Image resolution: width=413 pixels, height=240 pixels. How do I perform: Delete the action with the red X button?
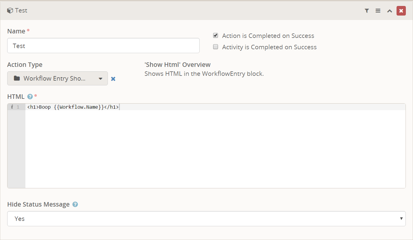click(401, 11)
